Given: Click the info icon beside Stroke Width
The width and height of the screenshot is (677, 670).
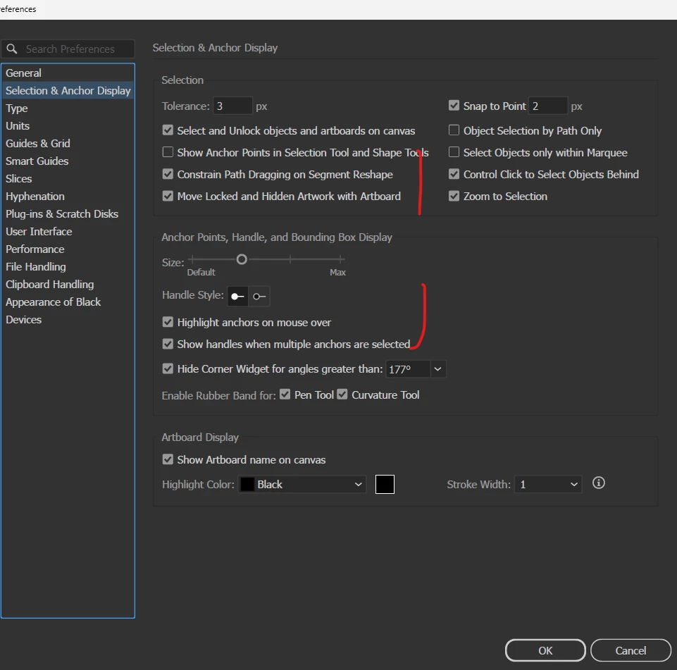Looking at the screenshot, I should point(598,483).
